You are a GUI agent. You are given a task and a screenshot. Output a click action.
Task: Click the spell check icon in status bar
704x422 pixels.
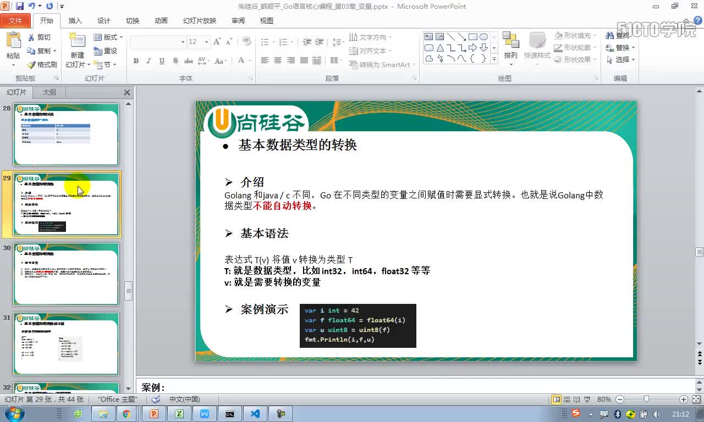click(x=156, y=399)
